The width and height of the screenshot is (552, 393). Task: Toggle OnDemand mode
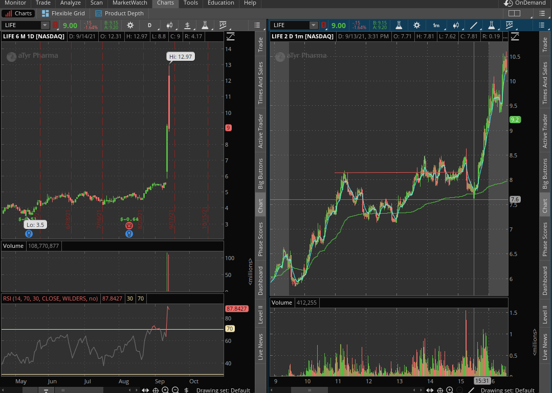525,3
